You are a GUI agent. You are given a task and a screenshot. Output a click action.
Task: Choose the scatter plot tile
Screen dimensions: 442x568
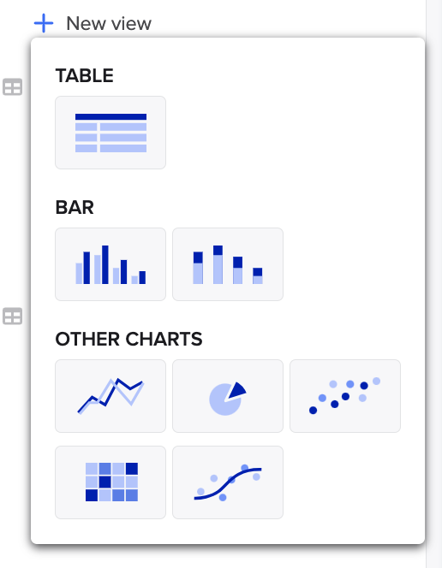[345, 396]
